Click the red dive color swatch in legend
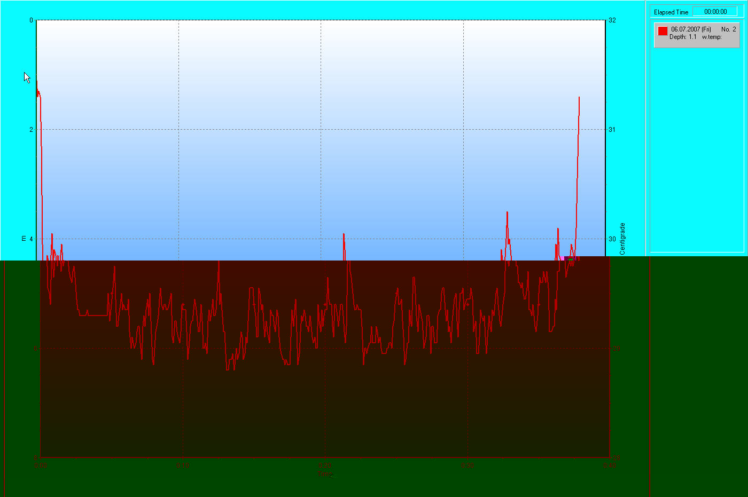748x497 pixels. 663,31
